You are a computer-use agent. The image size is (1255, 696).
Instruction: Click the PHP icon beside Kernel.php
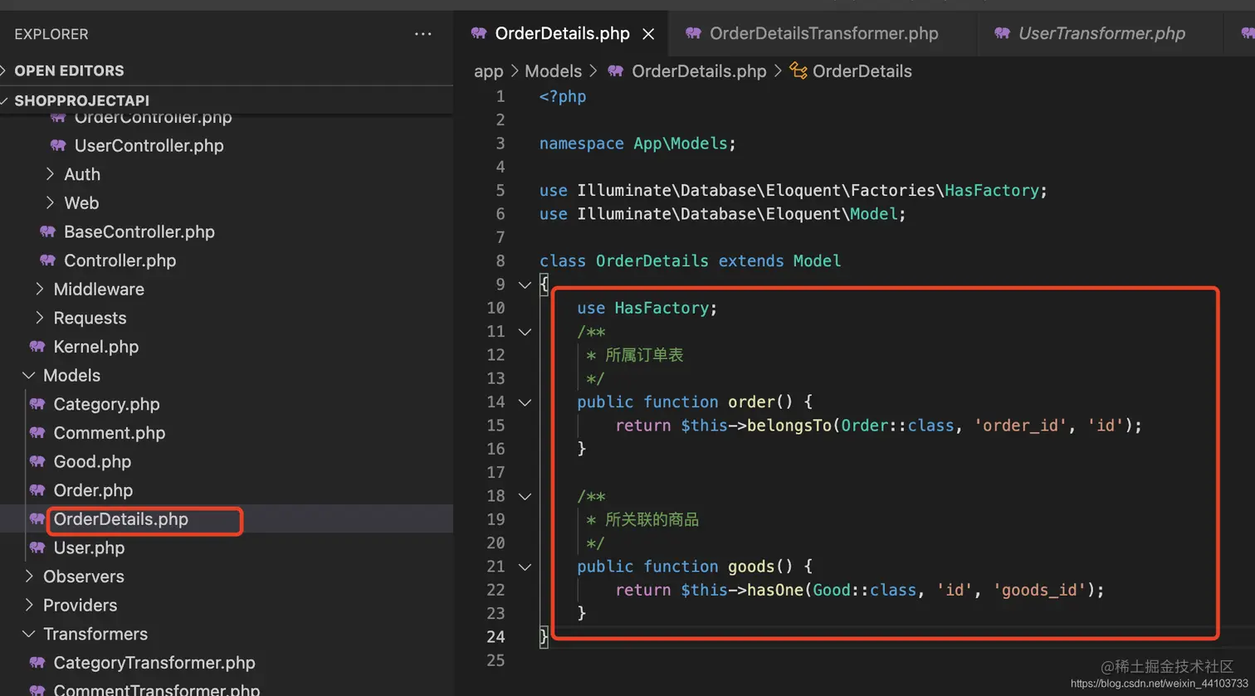tap(37, 347)
